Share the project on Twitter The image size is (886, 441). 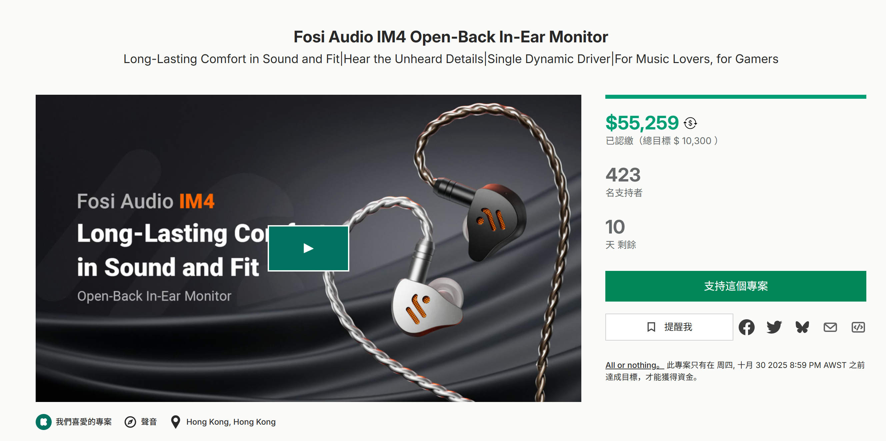click(x=774, y=327)
